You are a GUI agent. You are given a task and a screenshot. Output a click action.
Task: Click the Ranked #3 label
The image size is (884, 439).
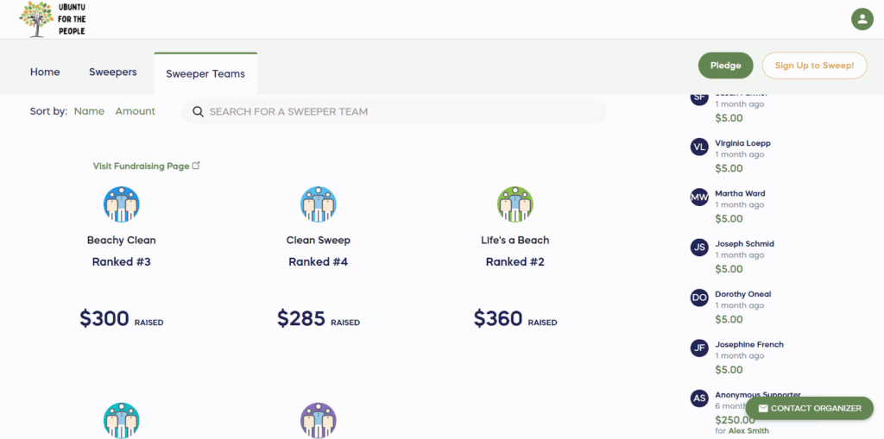[x=121, y=262]
